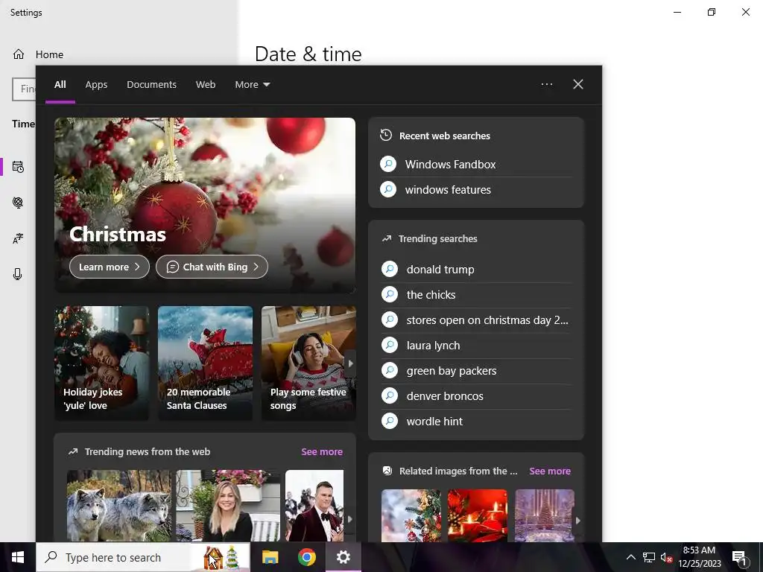The width and height of the screenshot is (763, 572).
Task: Click Learn more on Christmas card
Action: (110, 267)
